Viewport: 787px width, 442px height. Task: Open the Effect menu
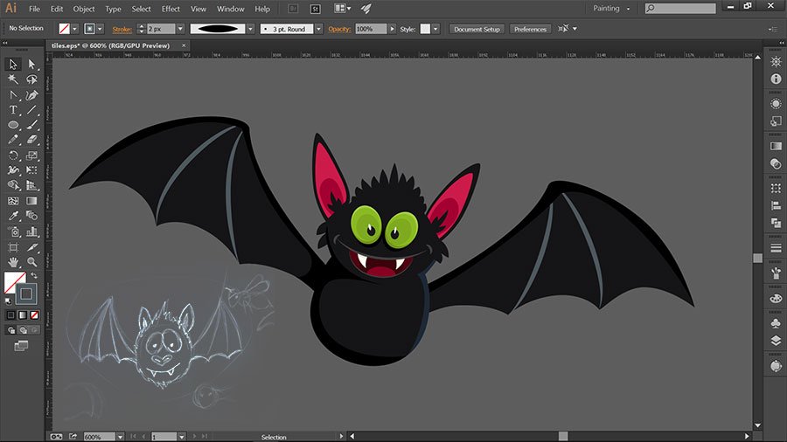171,9
